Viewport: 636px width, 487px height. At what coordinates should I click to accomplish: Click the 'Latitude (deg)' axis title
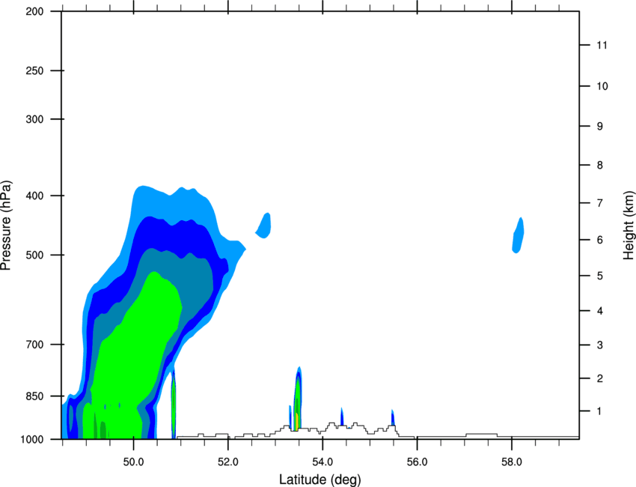319,480
